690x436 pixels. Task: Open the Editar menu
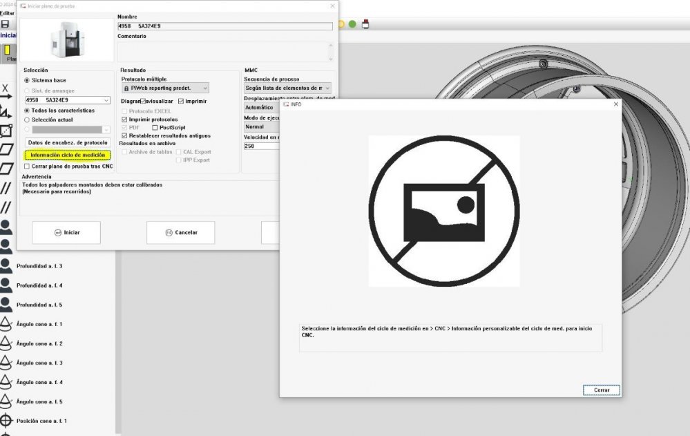[x=7, y=13]
